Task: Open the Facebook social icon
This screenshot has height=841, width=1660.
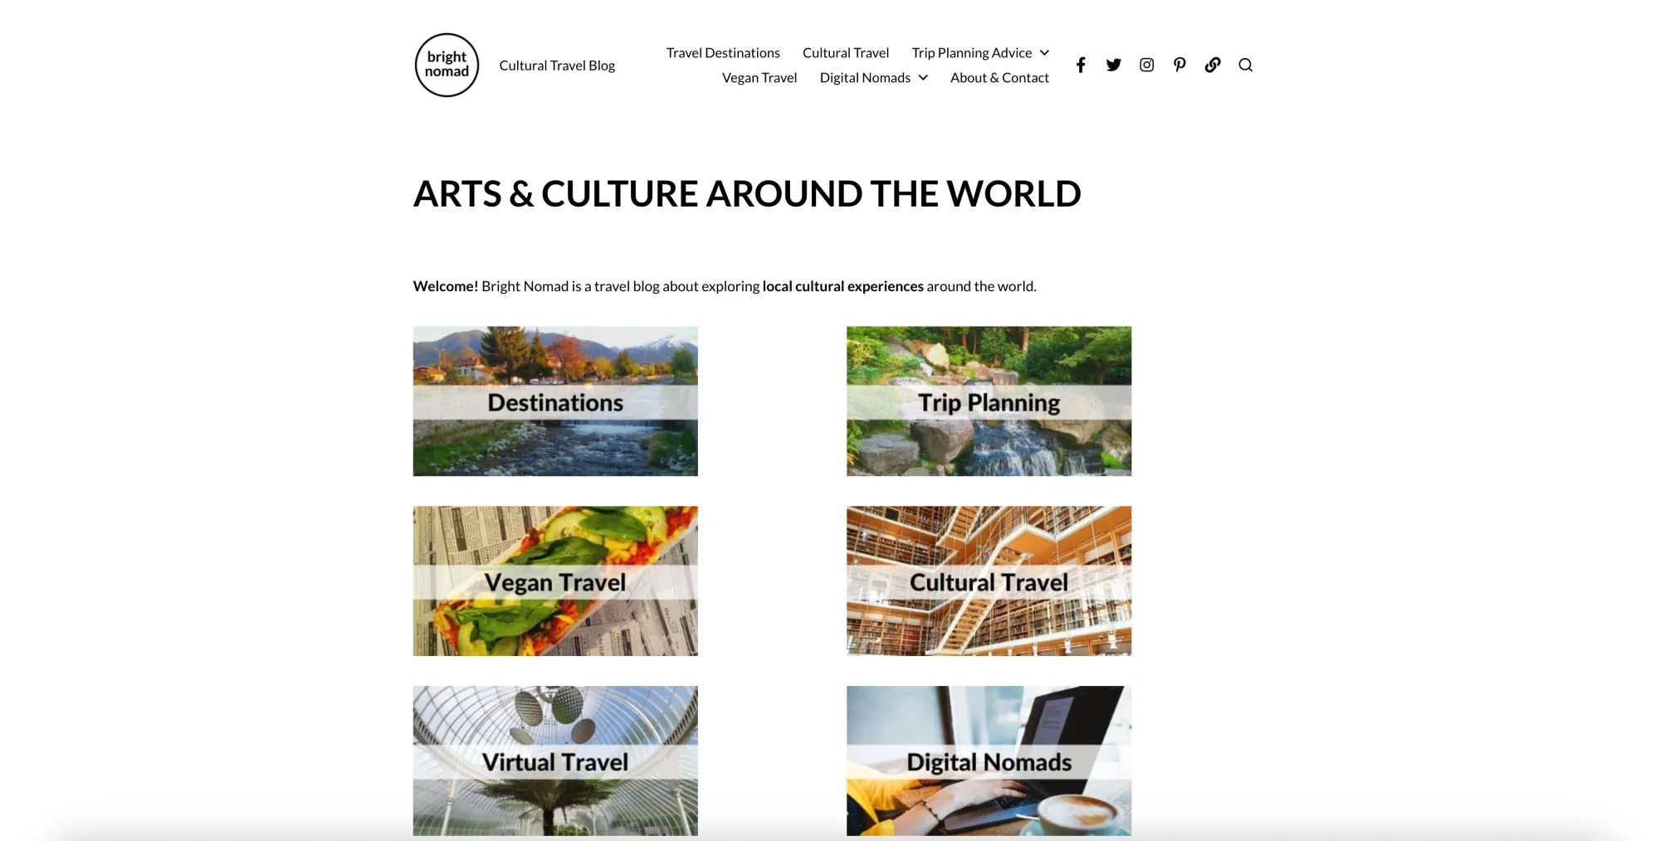Action: (1080, 65)
